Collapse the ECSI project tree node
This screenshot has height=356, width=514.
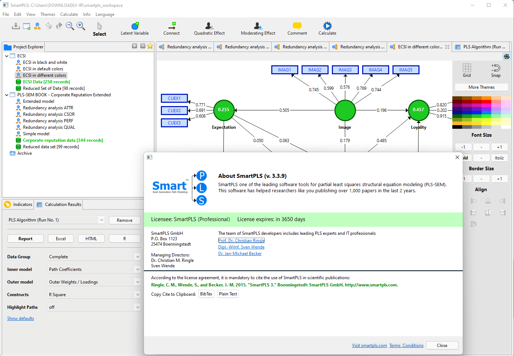(7, 56)
